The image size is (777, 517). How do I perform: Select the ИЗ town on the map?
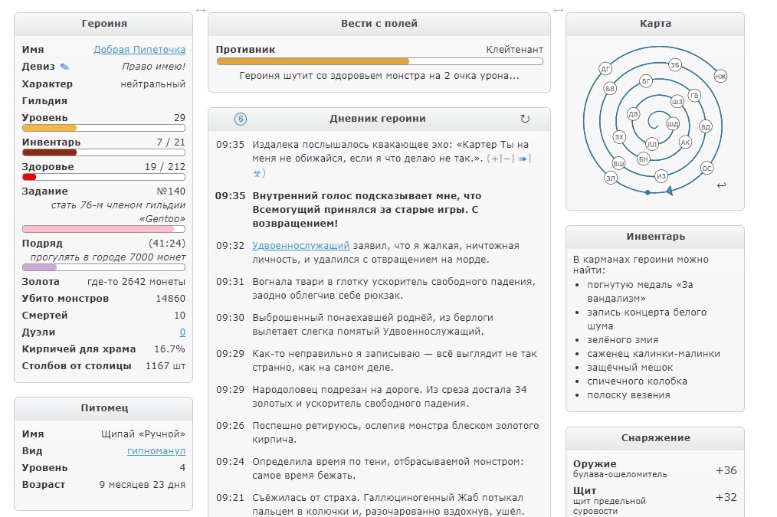(661, 176)
